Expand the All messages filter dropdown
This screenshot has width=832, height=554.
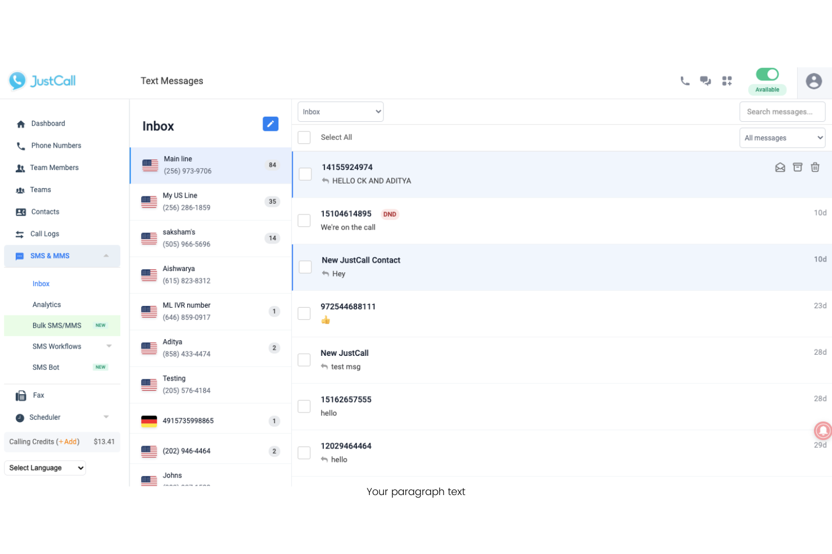(782, 138)
